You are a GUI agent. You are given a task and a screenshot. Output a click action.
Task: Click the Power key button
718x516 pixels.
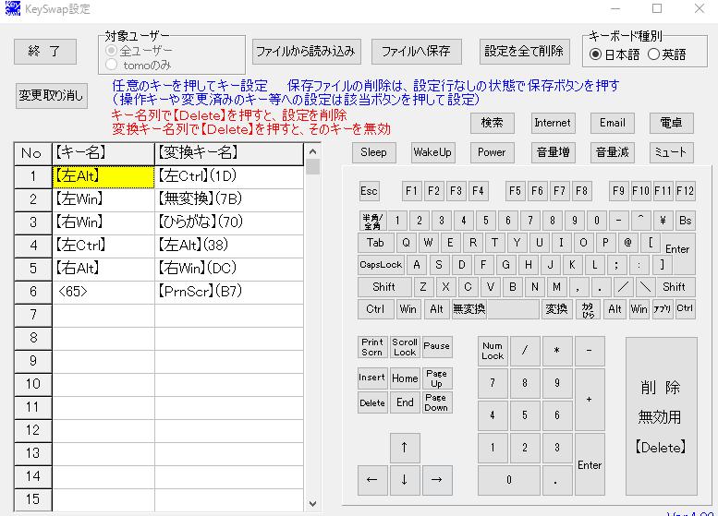point(492,152)
